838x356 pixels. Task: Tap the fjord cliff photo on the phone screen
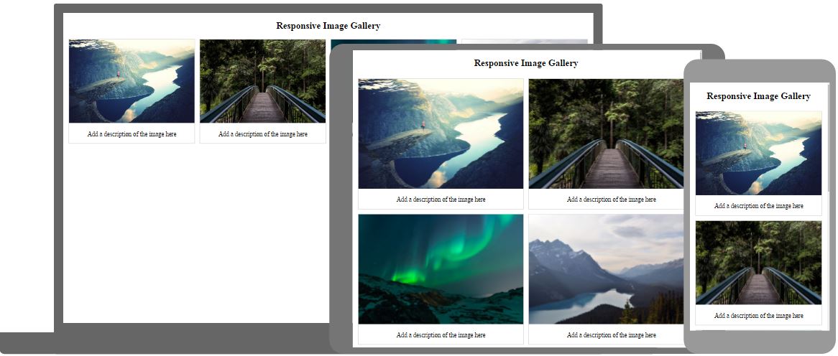(758, 153)
